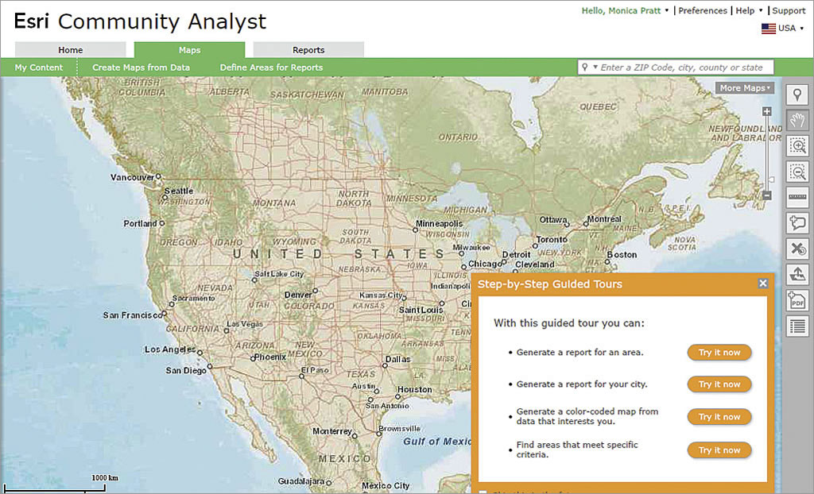Expand the Hello, Monica Pratt user menu
Image resolution: width=814 pixels, height=494 pixels.
coord(625,10)
